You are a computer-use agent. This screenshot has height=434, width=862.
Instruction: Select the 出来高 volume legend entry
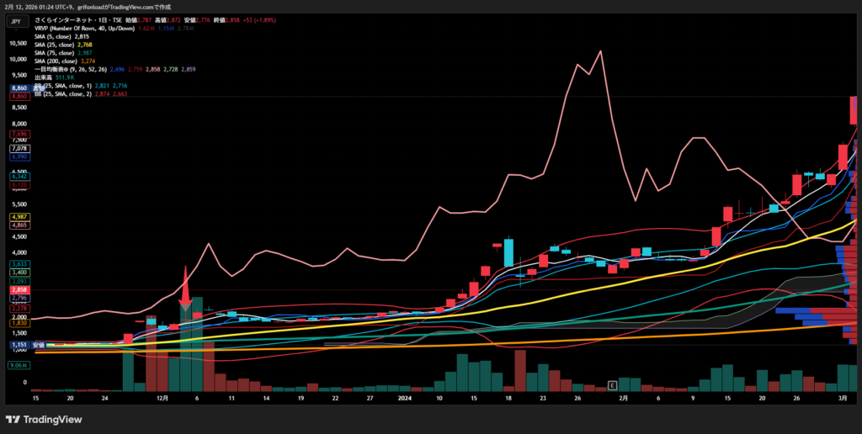pos(44,77)
